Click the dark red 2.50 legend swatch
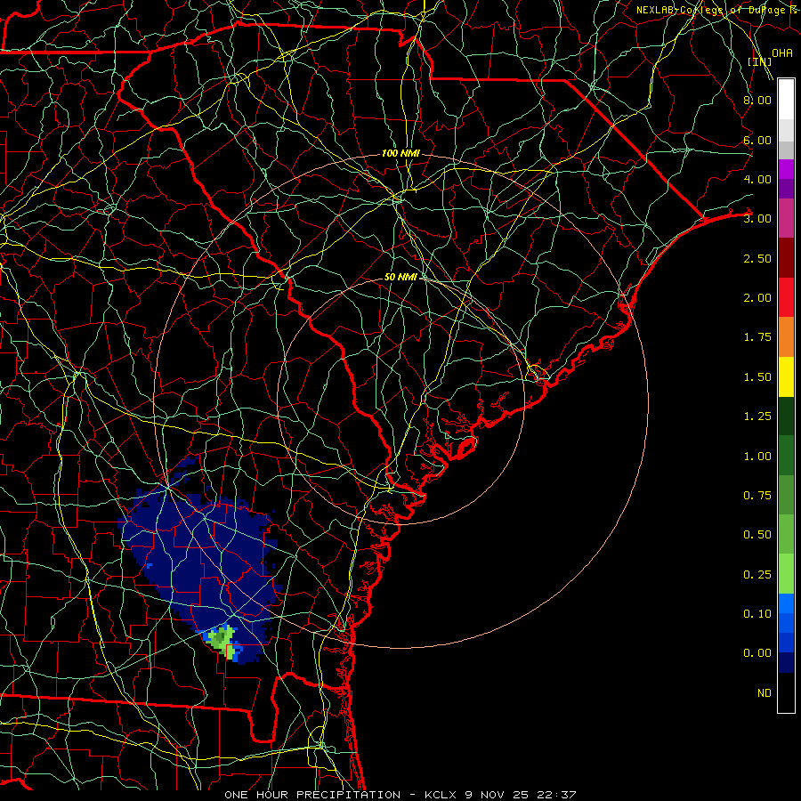Image resolution: width=801 pixels, height=801 pixels. (786, 258)
